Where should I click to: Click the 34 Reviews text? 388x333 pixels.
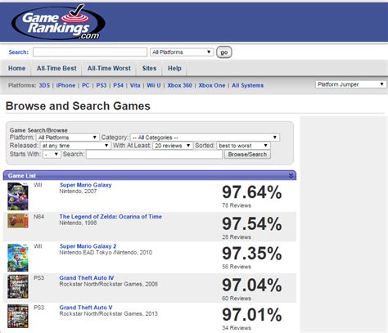coord(237,328)
